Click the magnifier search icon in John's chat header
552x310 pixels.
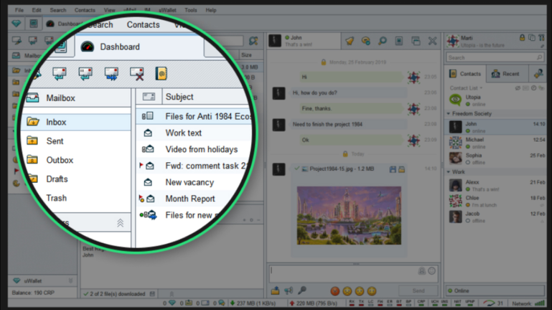click(382, 41)
